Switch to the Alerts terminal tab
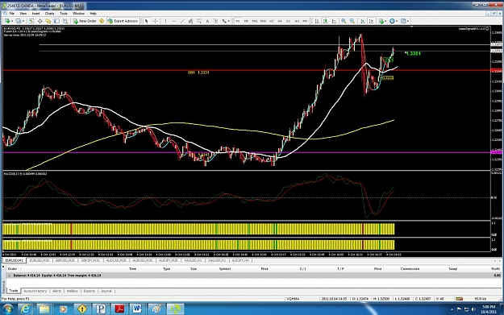This screenshot has height=315, width=504. [56, 291]
